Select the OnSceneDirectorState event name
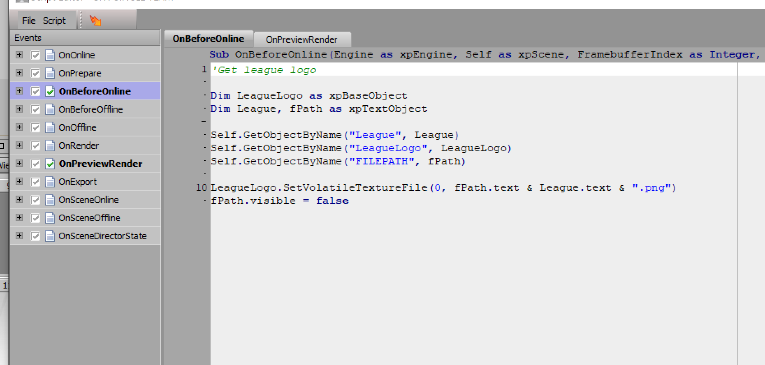The width and height of the screenshot is (765, 365). coord(103,236)
